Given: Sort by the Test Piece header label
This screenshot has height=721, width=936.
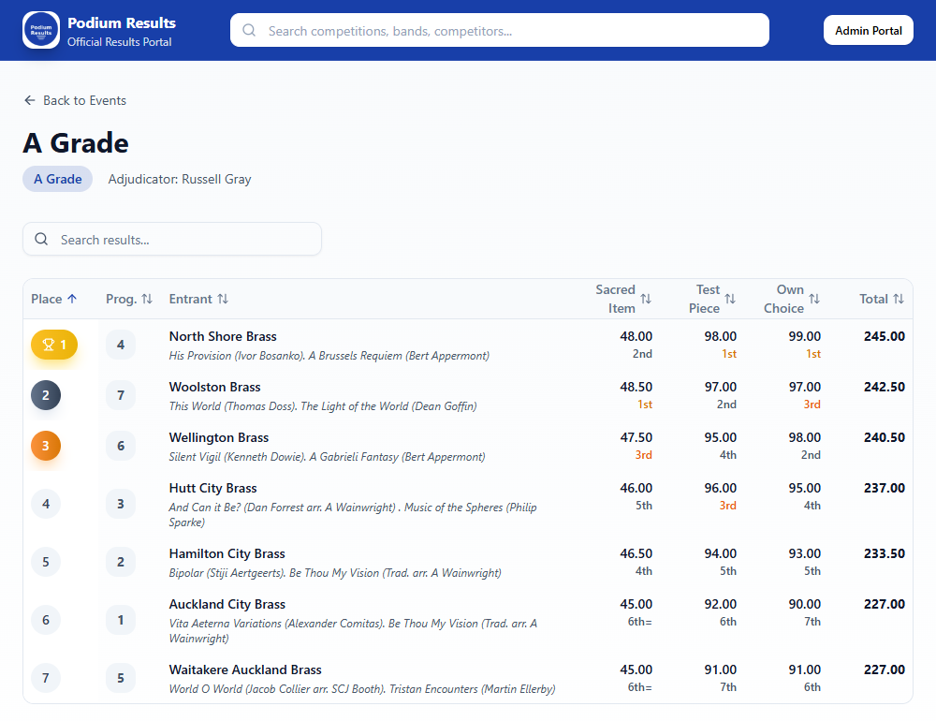Looking at the screenshot, I should coord(704,299).
